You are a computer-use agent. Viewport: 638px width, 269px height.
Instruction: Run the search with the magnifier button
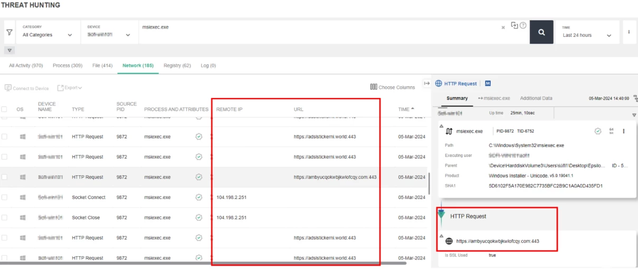[541, 32]
